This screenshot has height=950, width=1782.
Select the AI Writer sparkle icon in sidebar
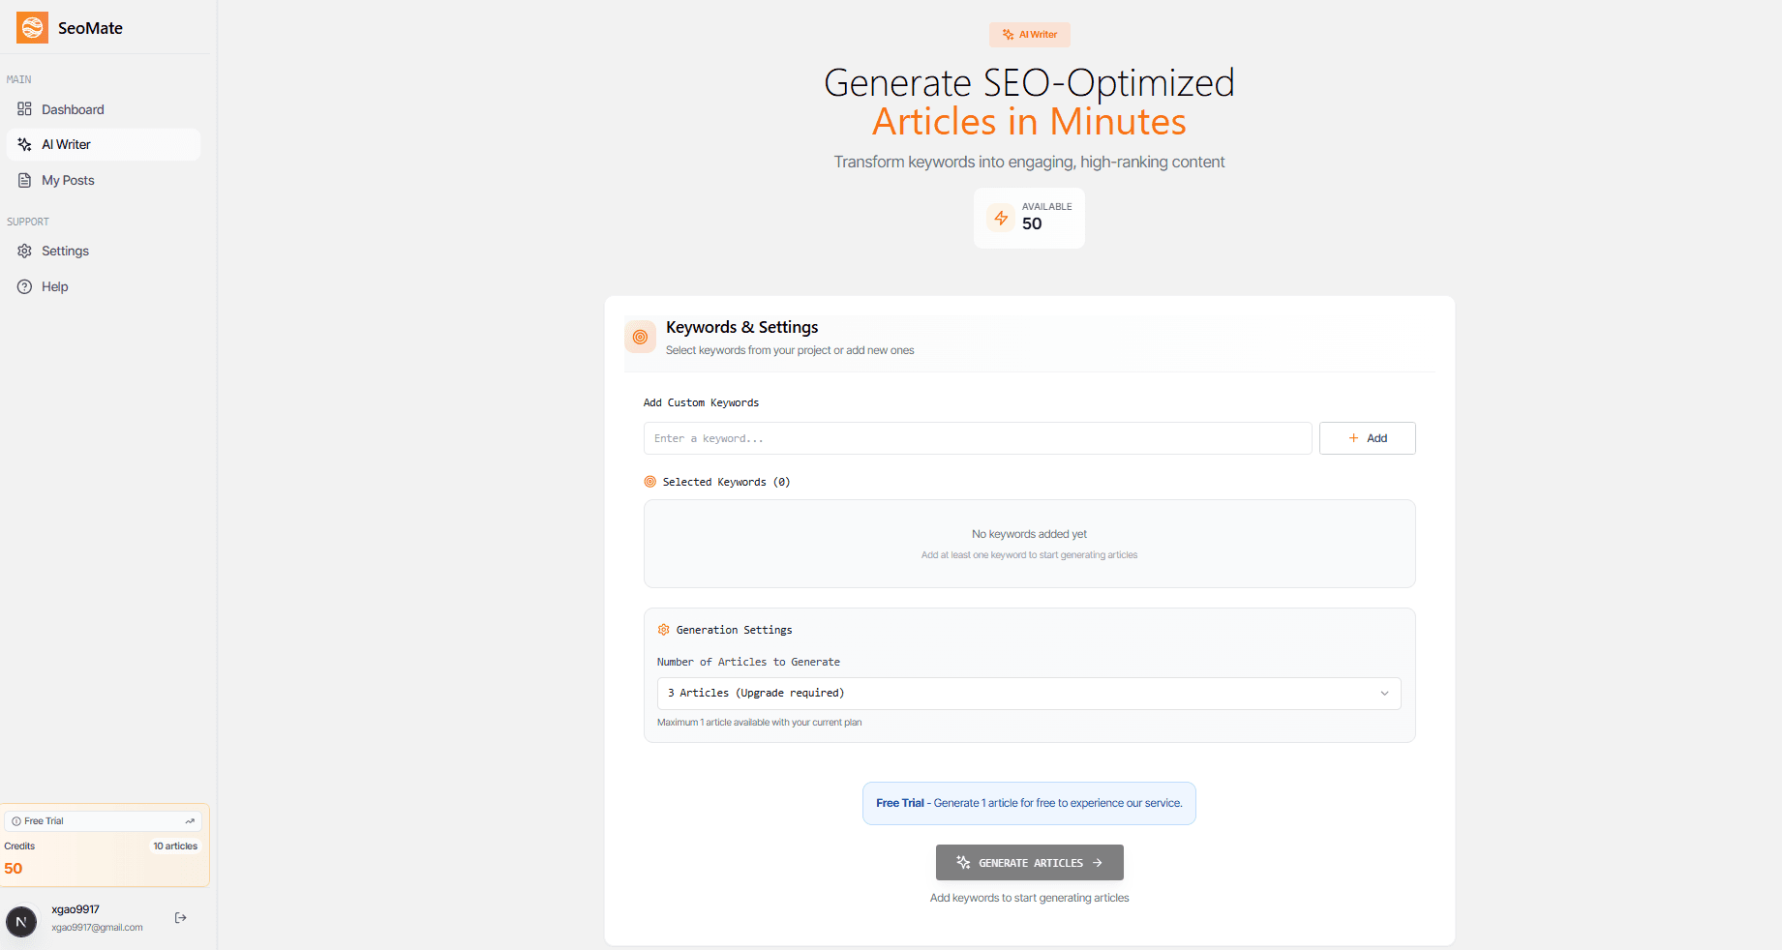[24, 144]
